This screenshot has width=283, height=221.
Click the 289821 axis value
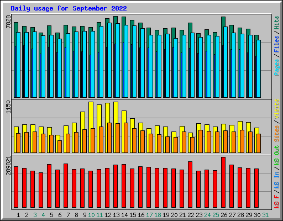coord(8,166)
